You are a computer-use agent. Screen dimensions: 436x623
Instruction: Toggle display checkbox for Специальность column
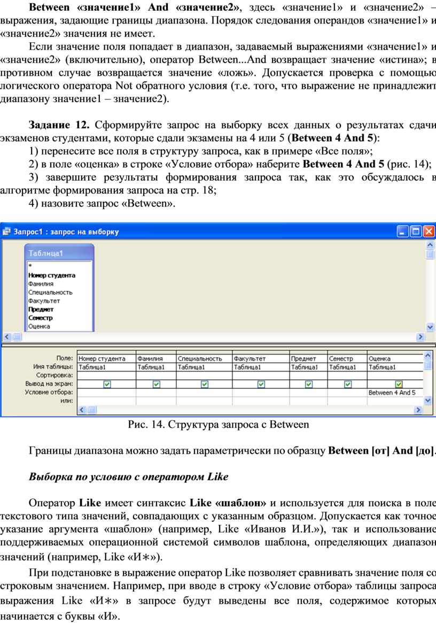point(204,384)
